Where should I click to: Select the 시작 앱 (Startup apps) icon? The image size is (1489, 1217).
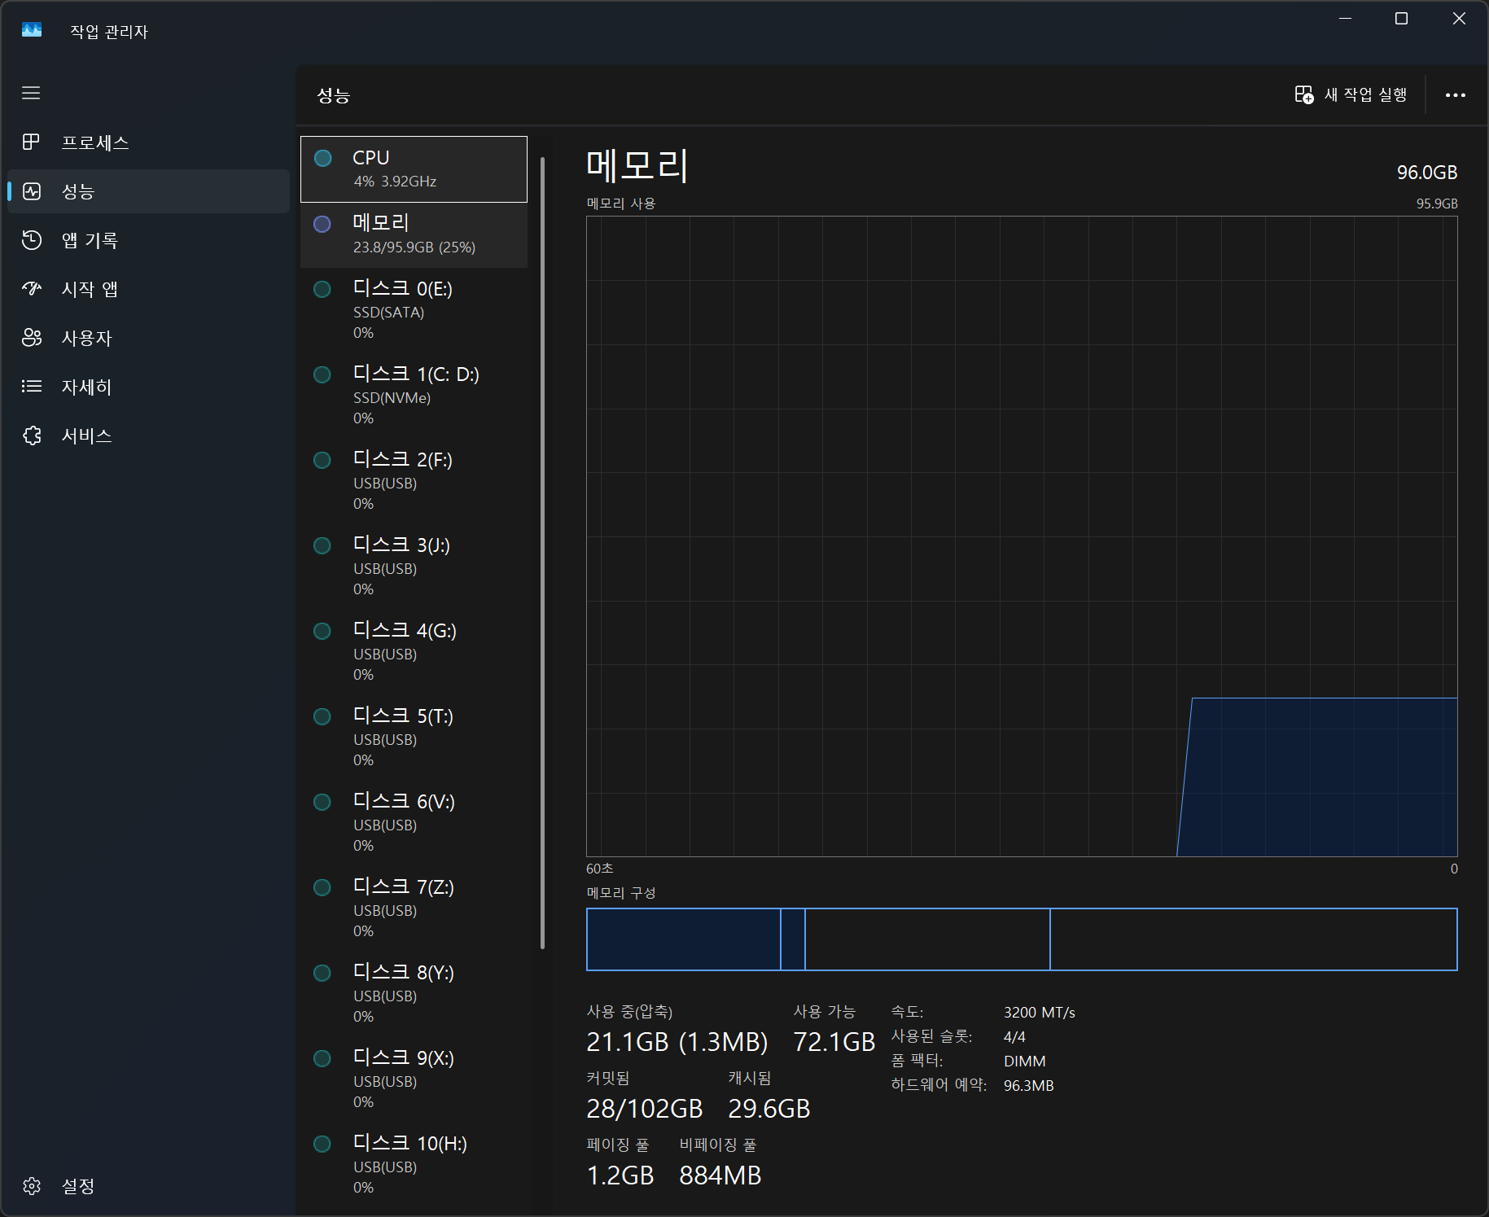click(31, 289)
